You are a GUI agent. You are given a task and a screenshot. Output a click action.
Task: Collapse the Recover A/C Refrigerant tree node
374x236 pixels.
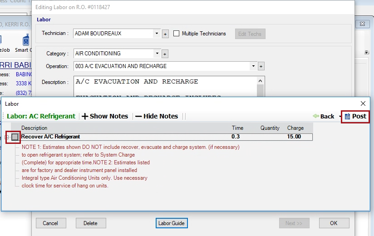point(6,137)
